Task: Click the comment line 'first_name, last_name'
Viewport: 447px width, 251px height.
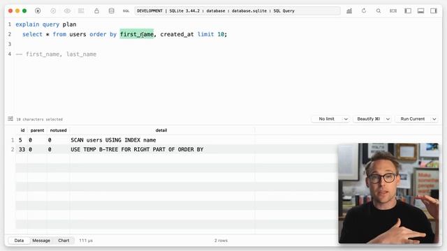Action: [x=56, y=54]
